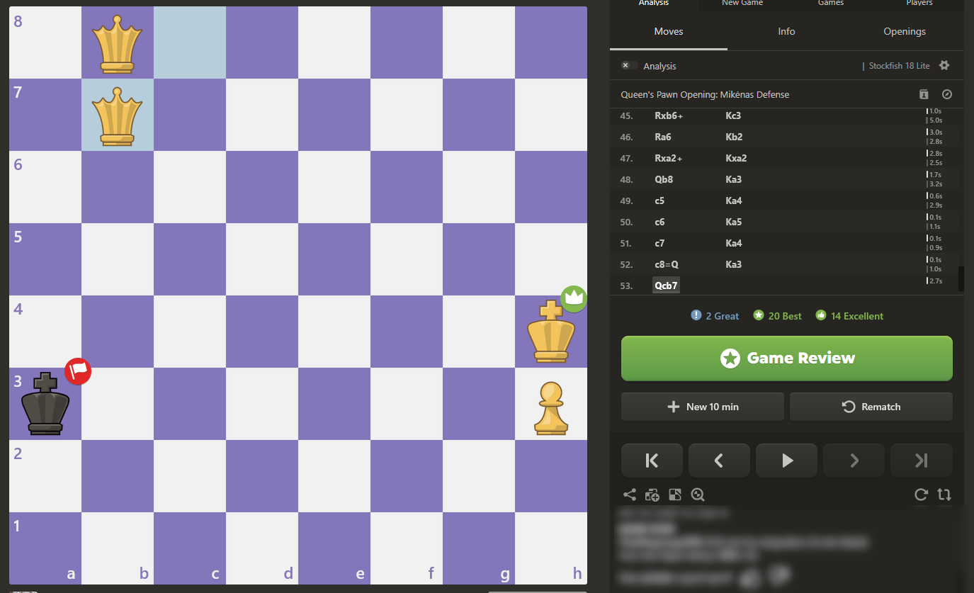Request a Rematch
974x593 pixels.
[871, 407]
